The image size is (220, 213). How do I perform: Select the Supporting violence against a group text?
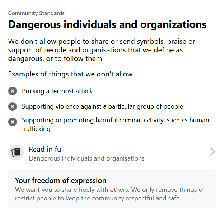(x=102, y=106)
